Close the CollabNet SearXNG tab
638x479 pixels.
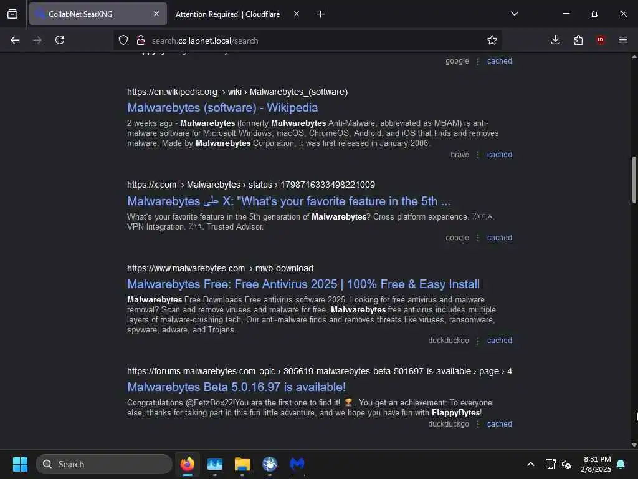pyautogui.click(x=156, y=14)
